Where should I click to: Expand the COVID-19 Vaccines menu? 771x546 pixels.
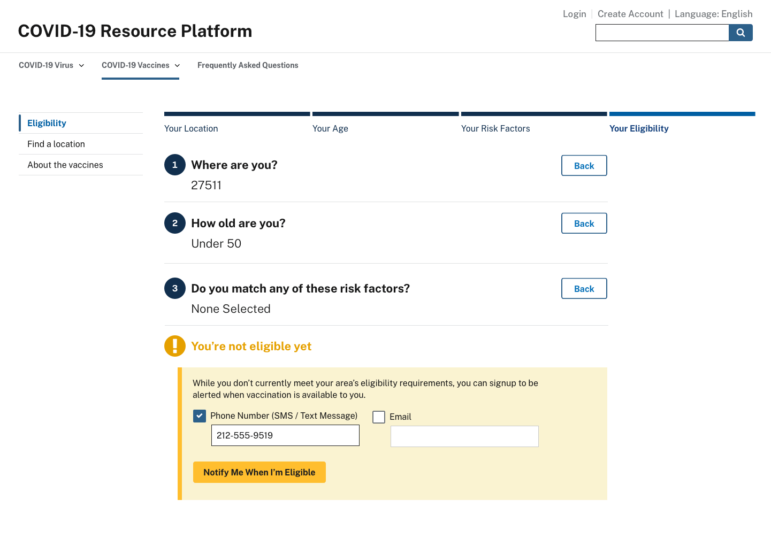141,65
